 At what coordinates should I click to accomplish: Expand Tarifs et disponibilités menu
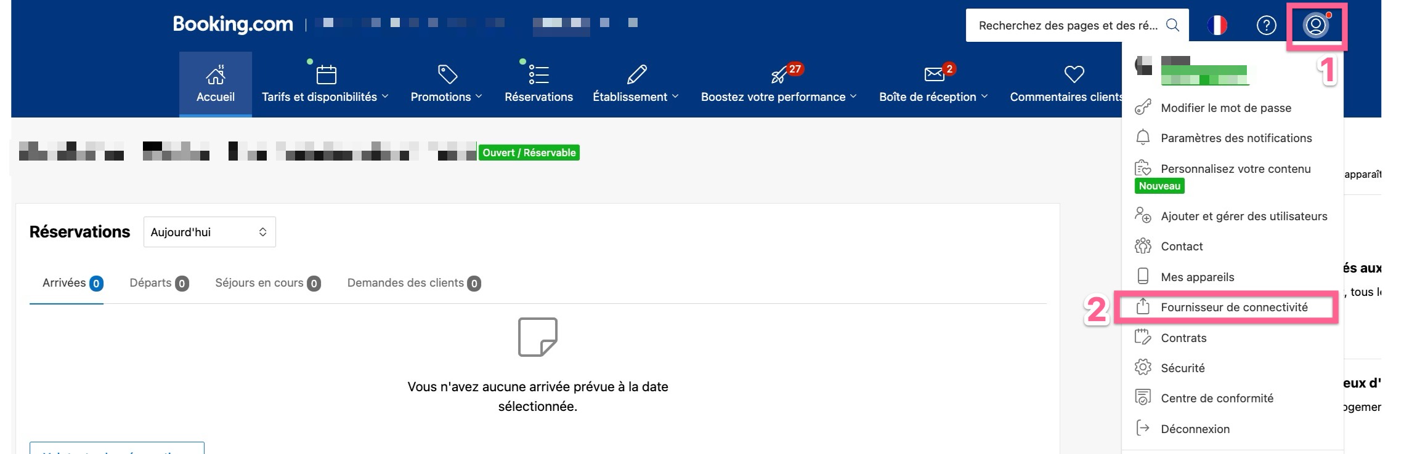click(x=325, y=97)
